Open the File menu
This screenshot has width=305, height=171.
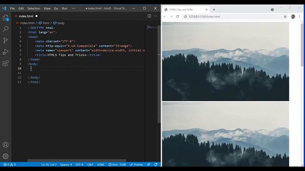click(12, 9)
